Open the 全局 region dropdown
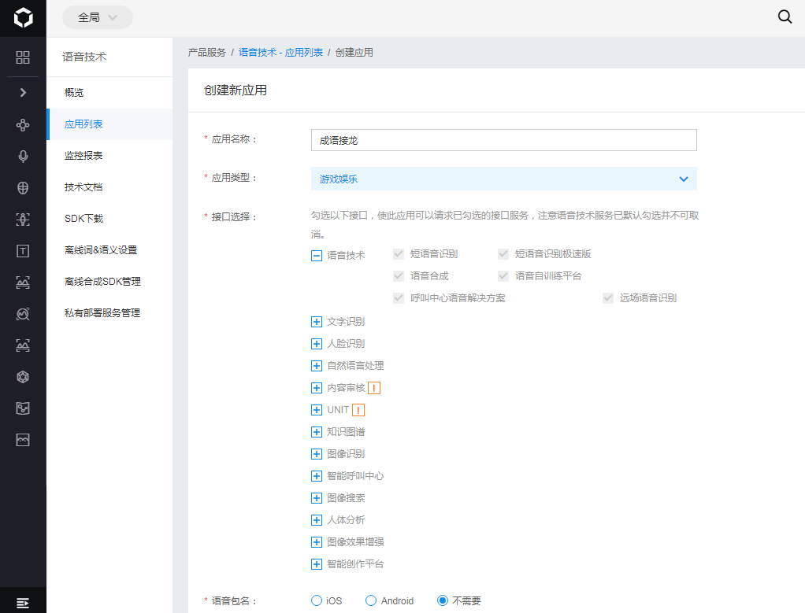Screen dimensions: 805x613 [x=98, y=17]
